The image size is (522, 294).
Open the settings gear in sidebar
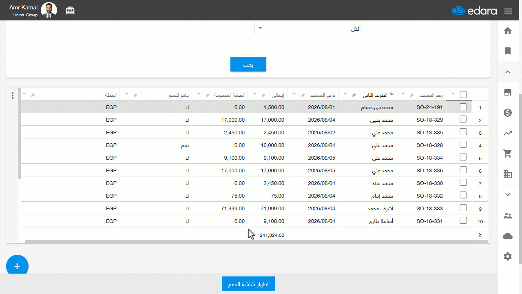508,256
